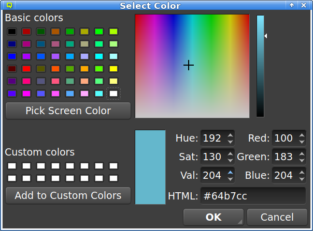
Task: Click the Pick Screen Color button
Action: click(x=68, y=111)
